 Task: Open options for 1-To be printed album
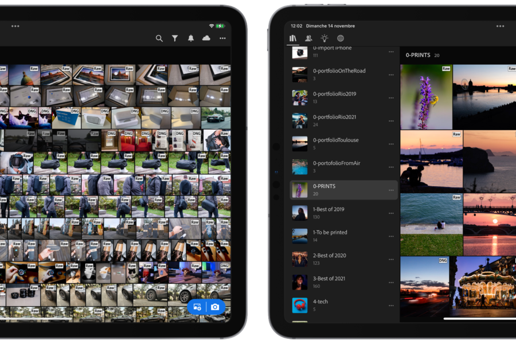391,236
